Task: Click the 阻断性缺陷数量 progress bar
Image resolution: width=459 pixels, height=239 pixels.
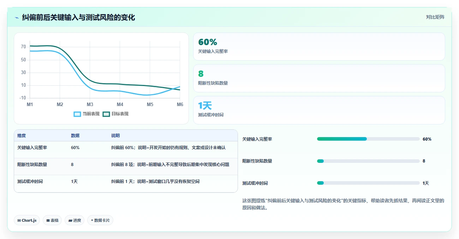Action: click(x=368, y=161)
